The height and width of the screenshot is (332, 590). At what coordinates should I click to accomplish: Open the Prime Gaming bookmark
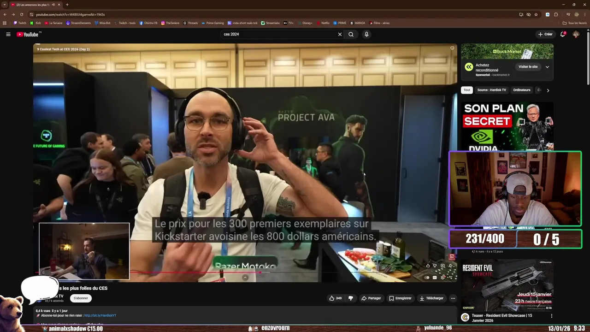coord(212,23)
